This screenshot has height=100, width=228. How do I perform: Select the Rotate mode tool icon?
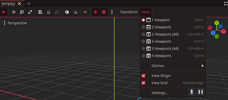click(x=22, y=12)
